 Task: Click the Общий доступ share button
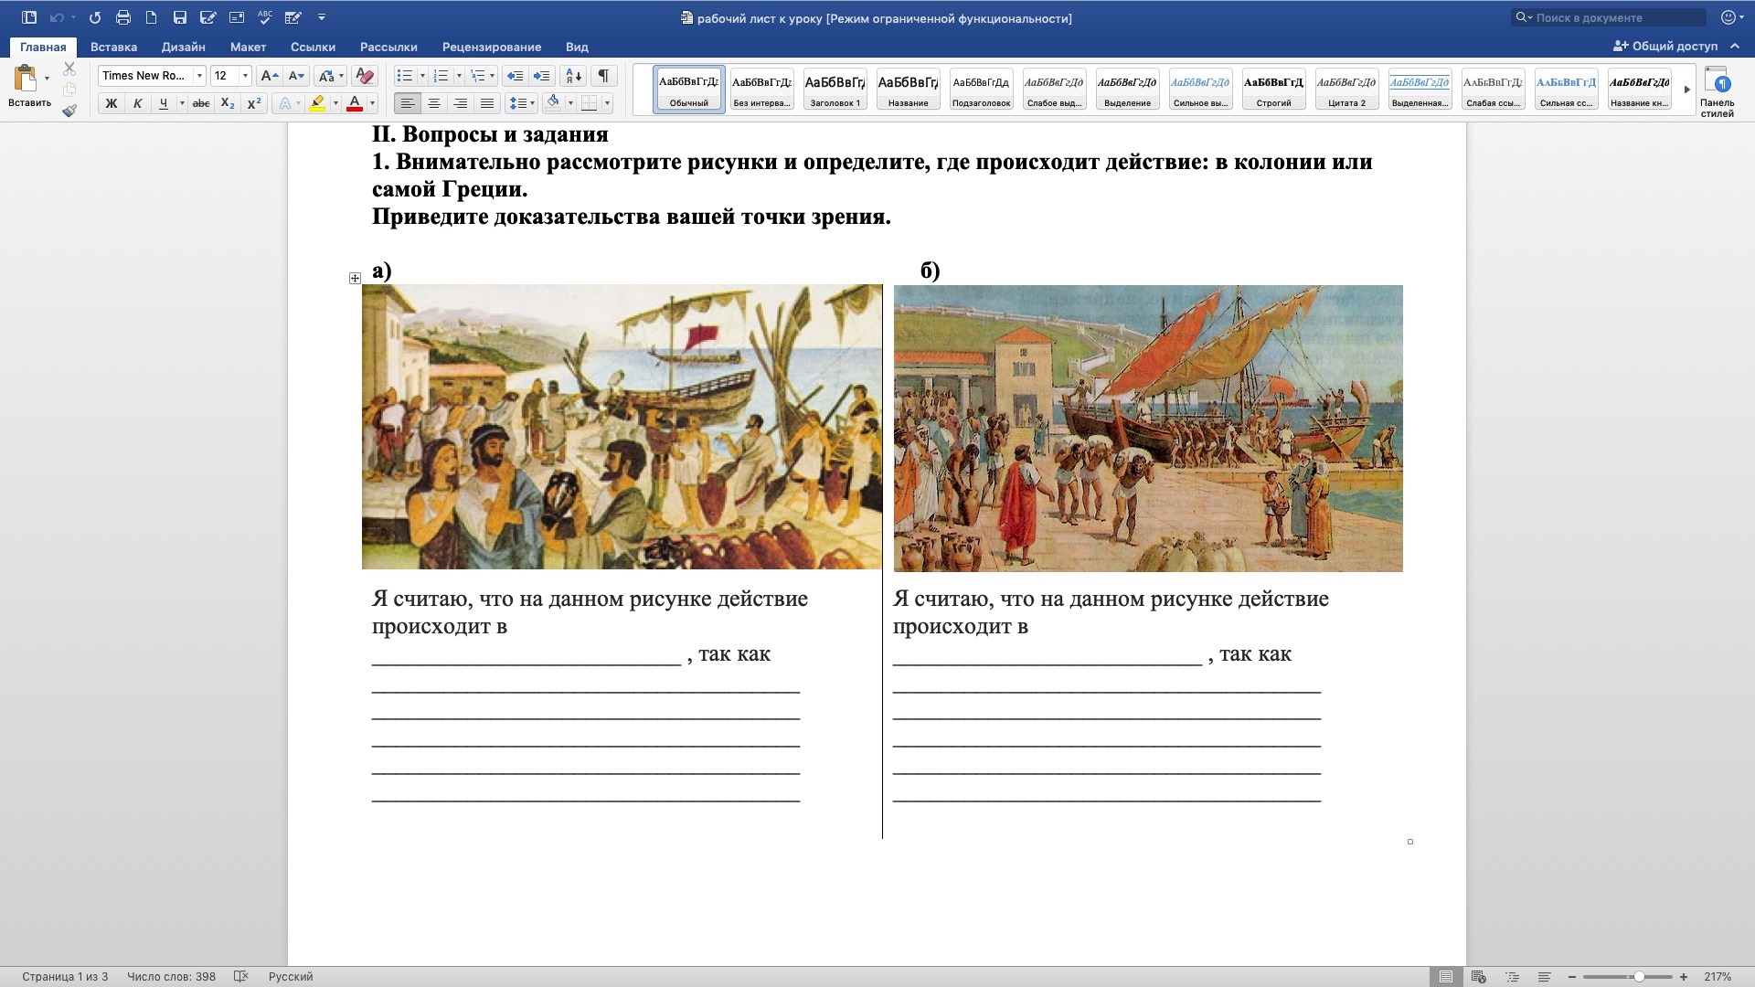1665,46
